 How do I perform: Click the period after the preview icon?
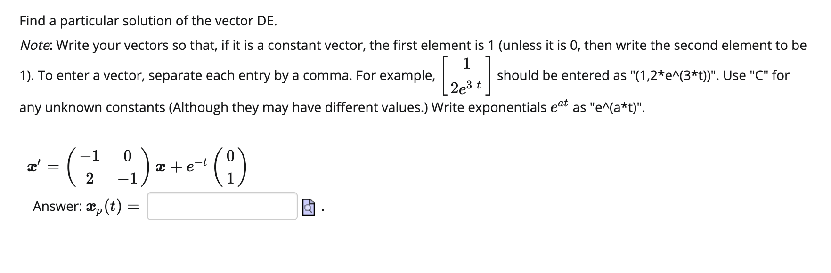323,210
